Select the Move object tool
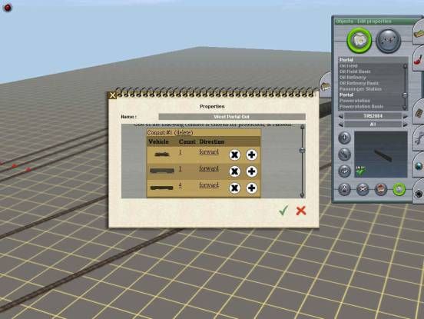424x319 pixels. tap(344, 155)
